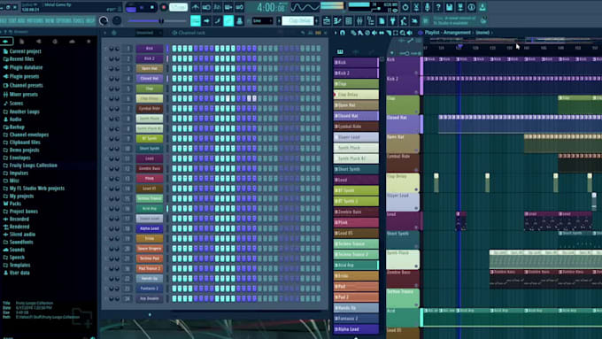This screenshot has height=339, width=602.
Task: Show the channel rack view icon
Action: click(349, 20)
